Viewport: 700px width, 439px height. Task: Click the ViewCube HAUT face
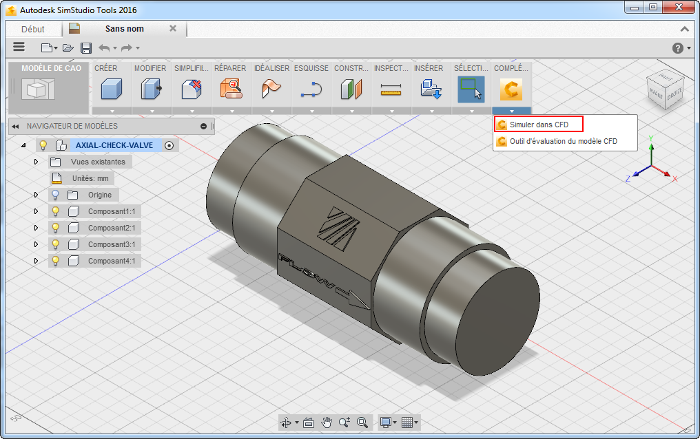666,77
